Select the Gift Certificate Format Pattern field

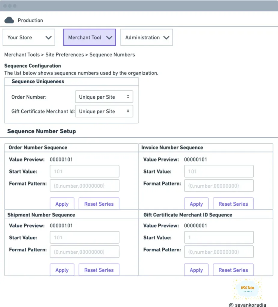click(x=218, y=252)
